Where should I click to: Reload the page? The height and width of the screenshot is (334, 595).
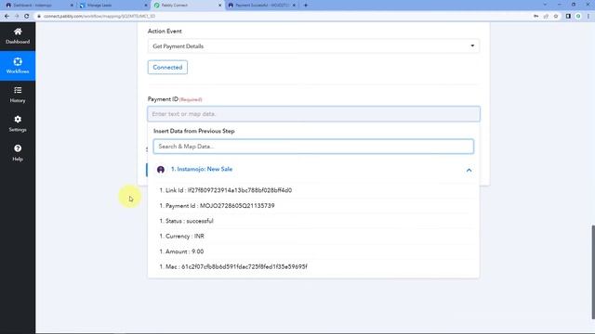[x=27, y=17]
